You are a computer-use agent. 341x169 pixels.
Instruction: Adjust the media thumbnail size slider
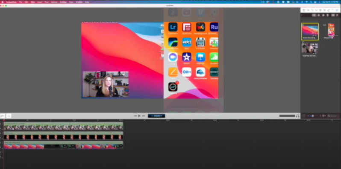(x=313, y=116)
